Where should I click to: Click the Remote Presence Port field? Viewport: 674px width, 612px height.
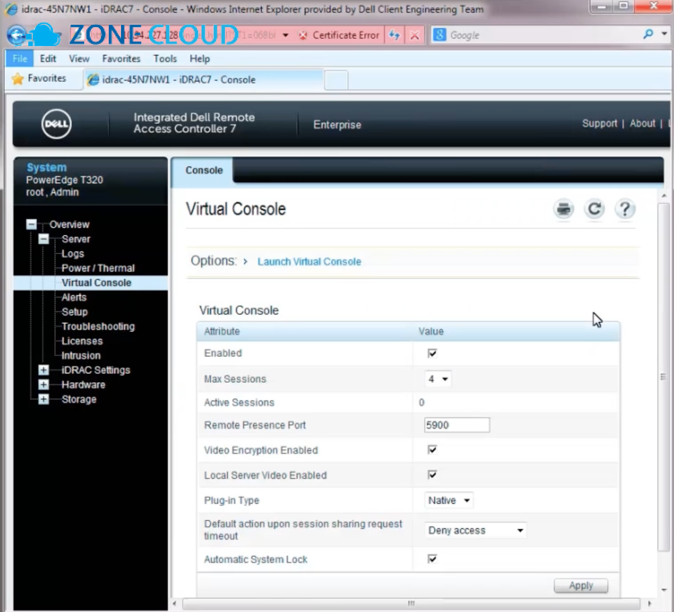(x=457, y=425)
